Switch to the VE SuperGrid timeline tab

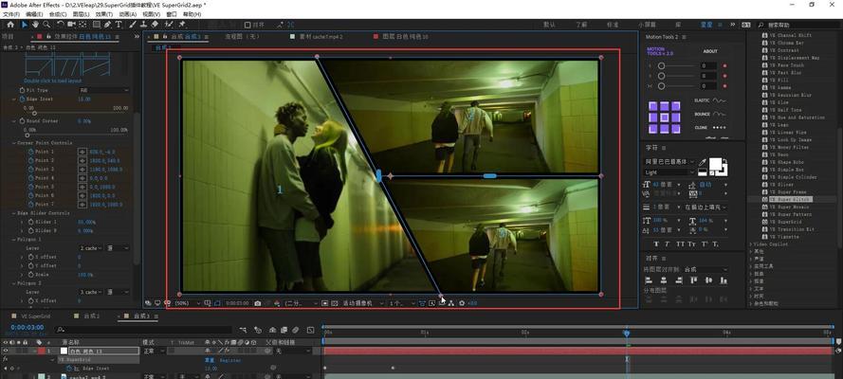pyautogui.click(x=35, y=316)
